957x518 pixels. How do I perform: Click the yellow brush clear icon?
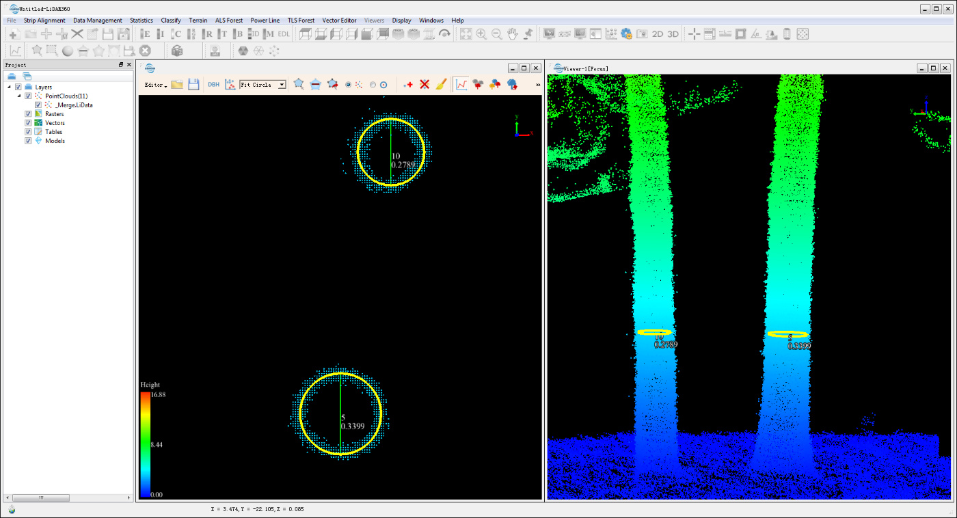point(441,84)
